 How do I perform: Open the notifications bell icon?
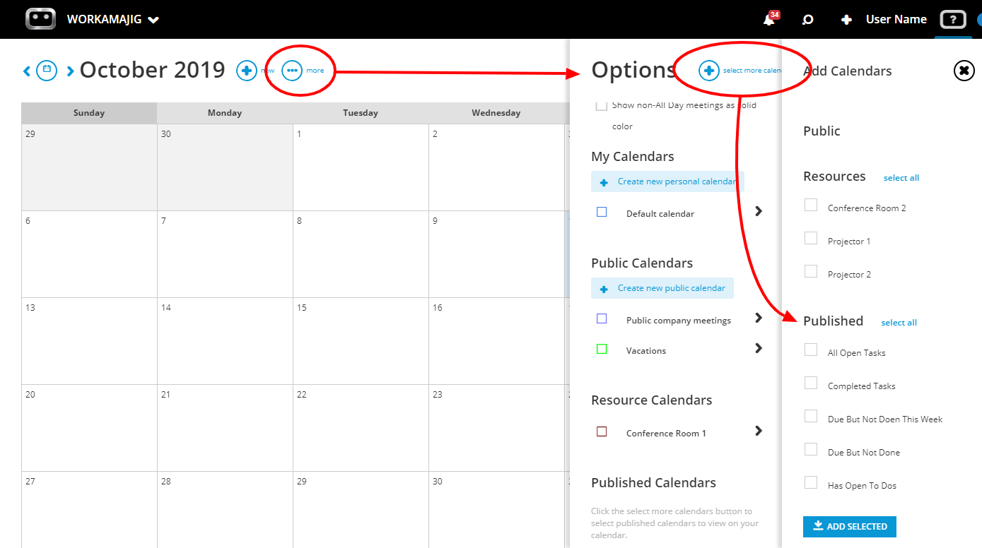(x=769, y=20)
